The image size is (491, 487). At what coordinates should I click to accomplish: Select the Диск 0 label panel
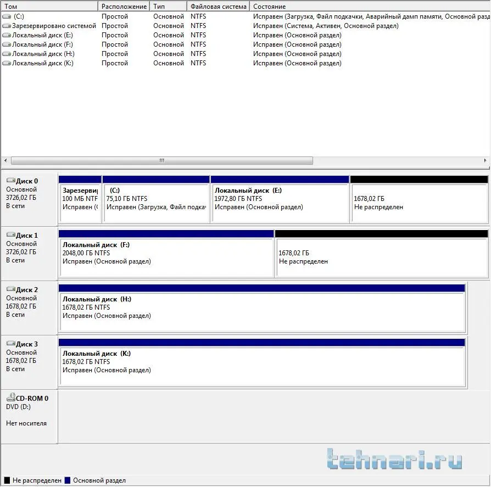coord(30,199)
